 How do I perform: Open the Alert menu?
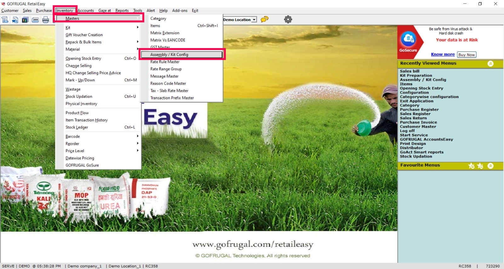151,10
